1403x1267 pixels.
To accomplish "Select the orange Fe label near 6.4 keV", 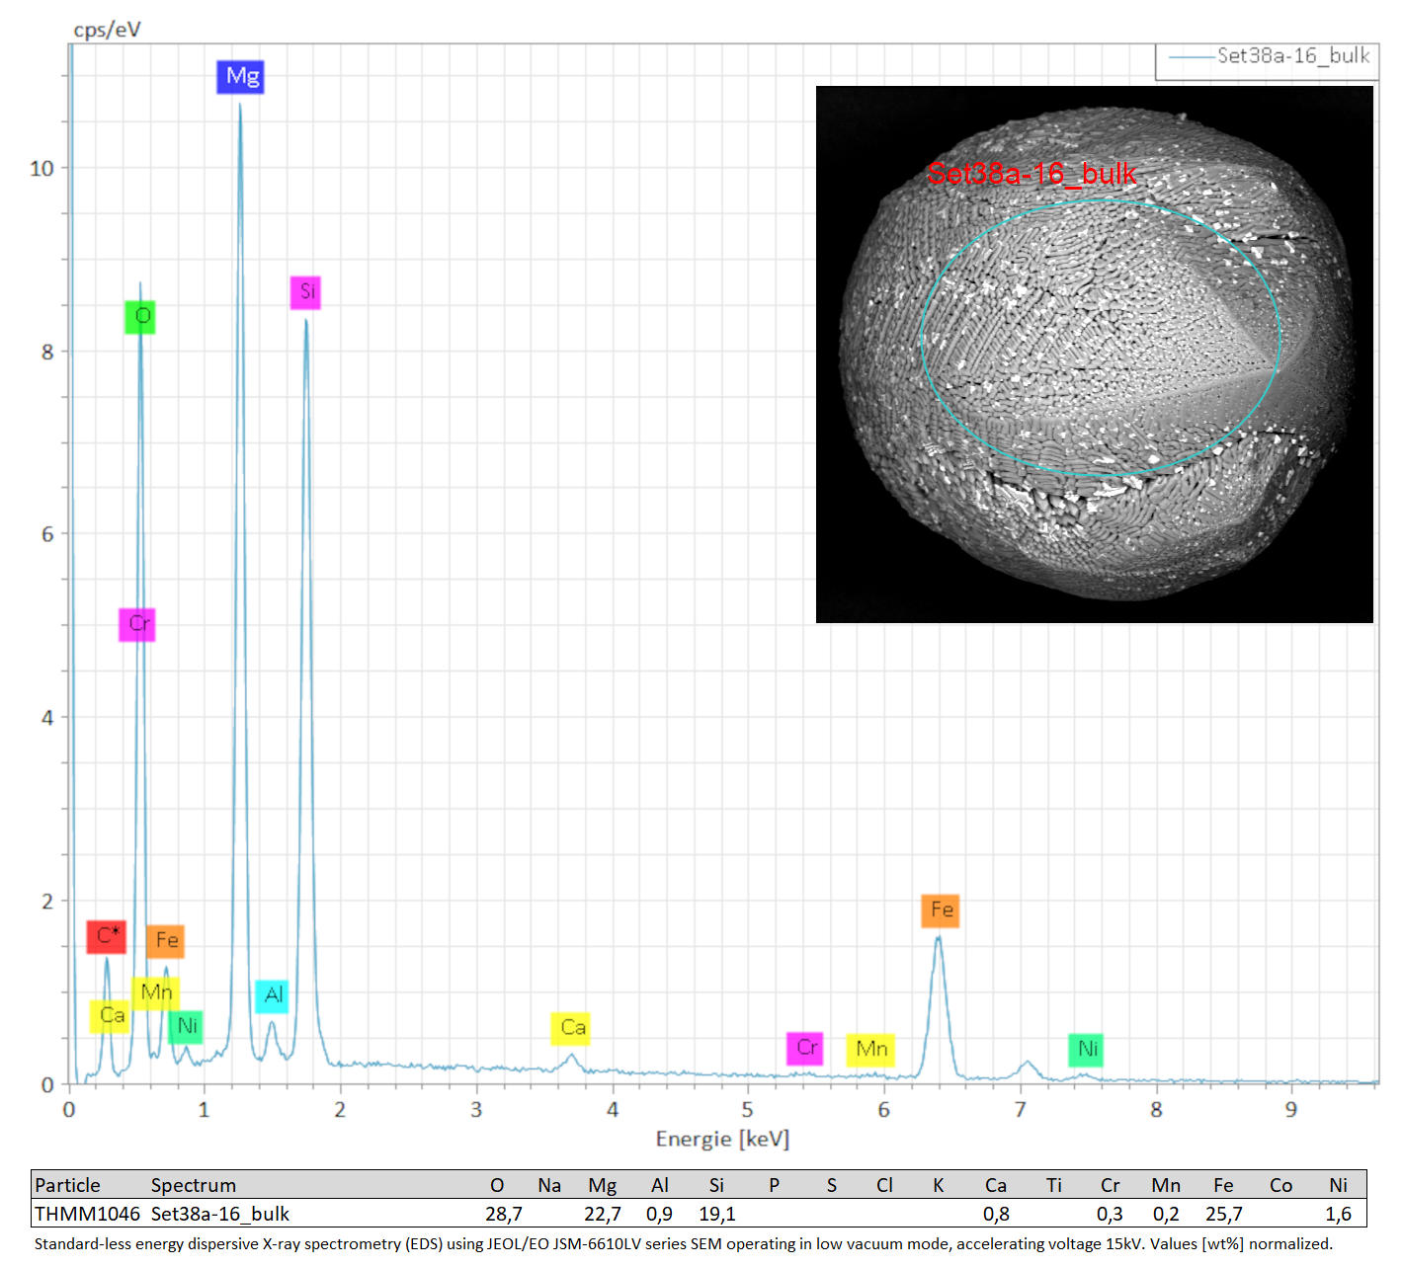I will [x=941, y=911].
